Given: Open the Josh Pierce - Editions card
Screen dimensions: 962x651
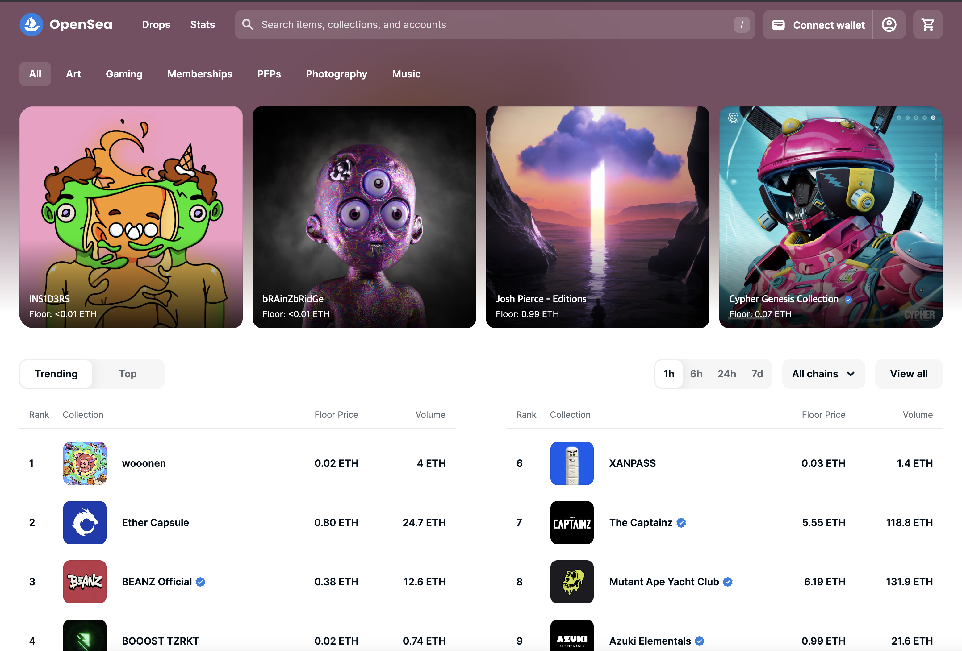Looking at the screenshot, I should click(597, 217).
